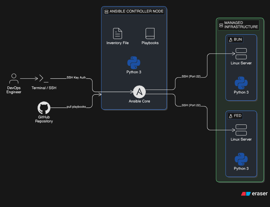Click the Python 3 logo in FED group
This screenshot has height=207, width=270.
click(241, 159)
